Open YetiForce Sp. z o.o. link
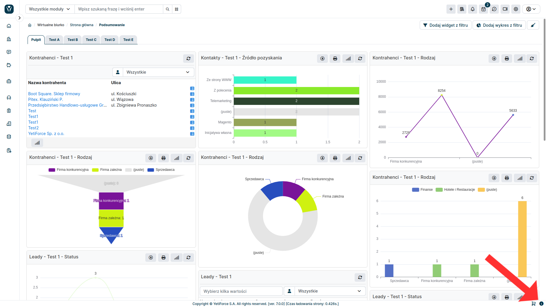 point(46,134)
